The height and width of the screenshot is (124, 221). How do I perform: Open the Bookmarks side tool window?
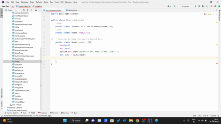pyautogui.click(x=1, y=93)
